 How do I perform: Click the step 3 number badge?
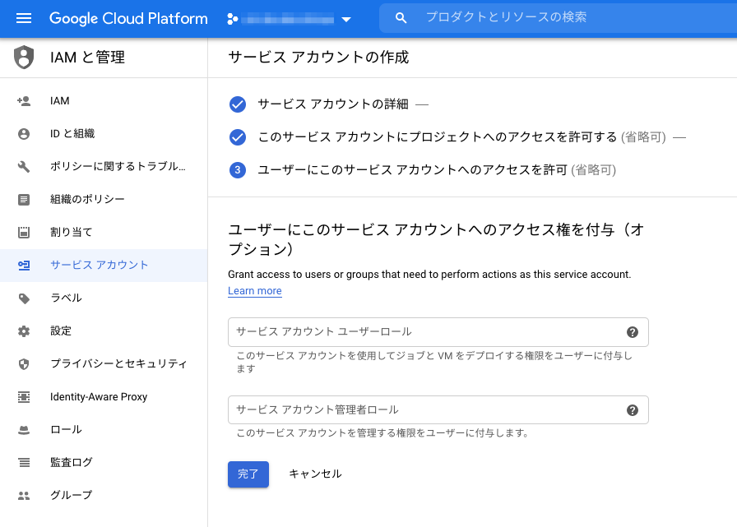tap(238, 170)
